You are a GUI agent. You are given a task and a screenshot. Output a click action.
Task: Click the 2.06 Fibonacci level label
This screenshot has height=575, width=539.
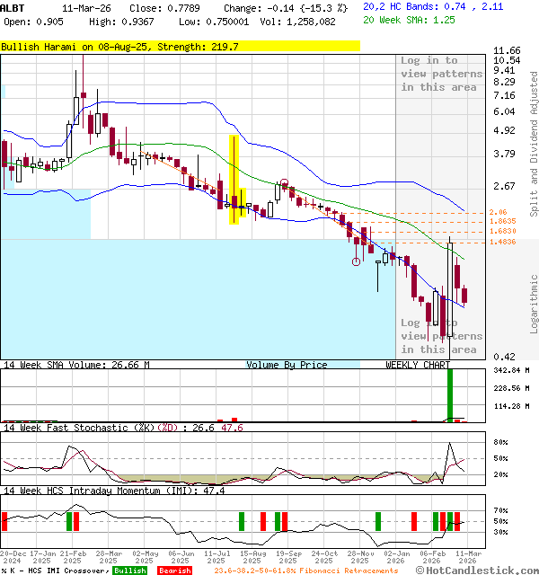click(499, 212)
